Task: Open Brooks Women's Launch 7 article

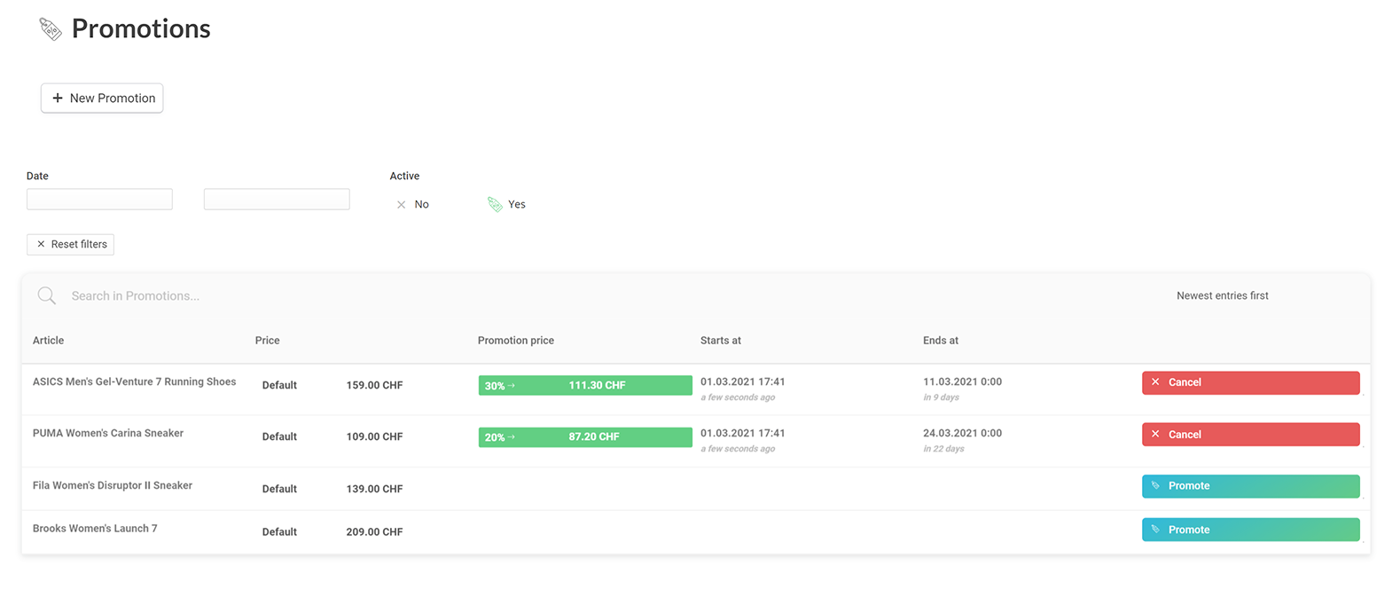Action: pyautogui.click(x=95, y=529)
